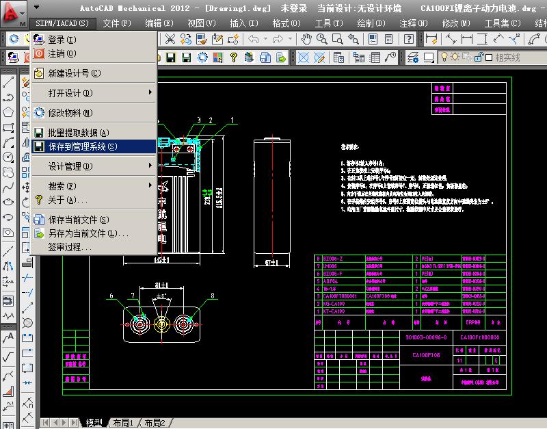The width and height of the screenshot is (547, 429).
Task: Click the yellow question mark SIPM icon
Action: [233, 57]
